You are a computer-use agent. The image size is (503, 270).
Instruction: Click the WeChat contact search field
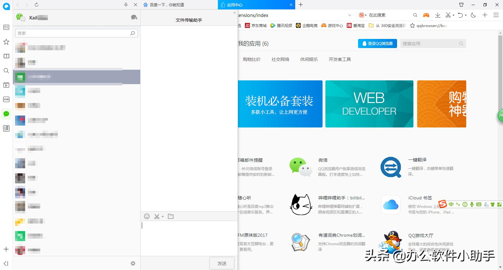pyautogui.click(x=76, y=33)
